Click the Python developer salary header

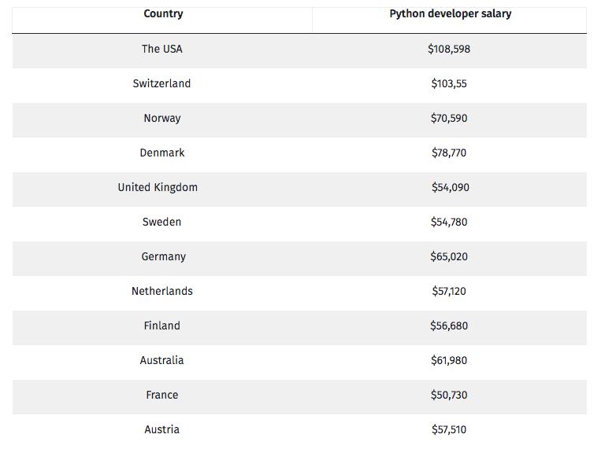tap(450, 14)
